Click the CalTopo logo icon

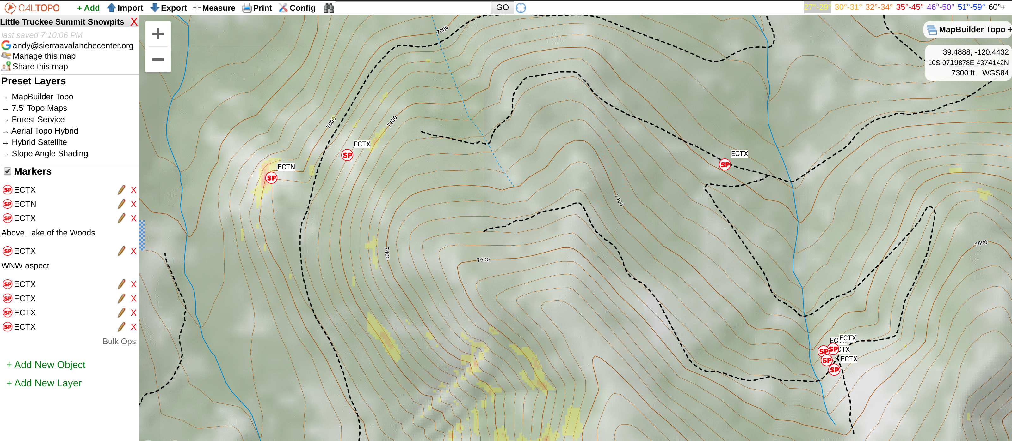pos(10,8)
